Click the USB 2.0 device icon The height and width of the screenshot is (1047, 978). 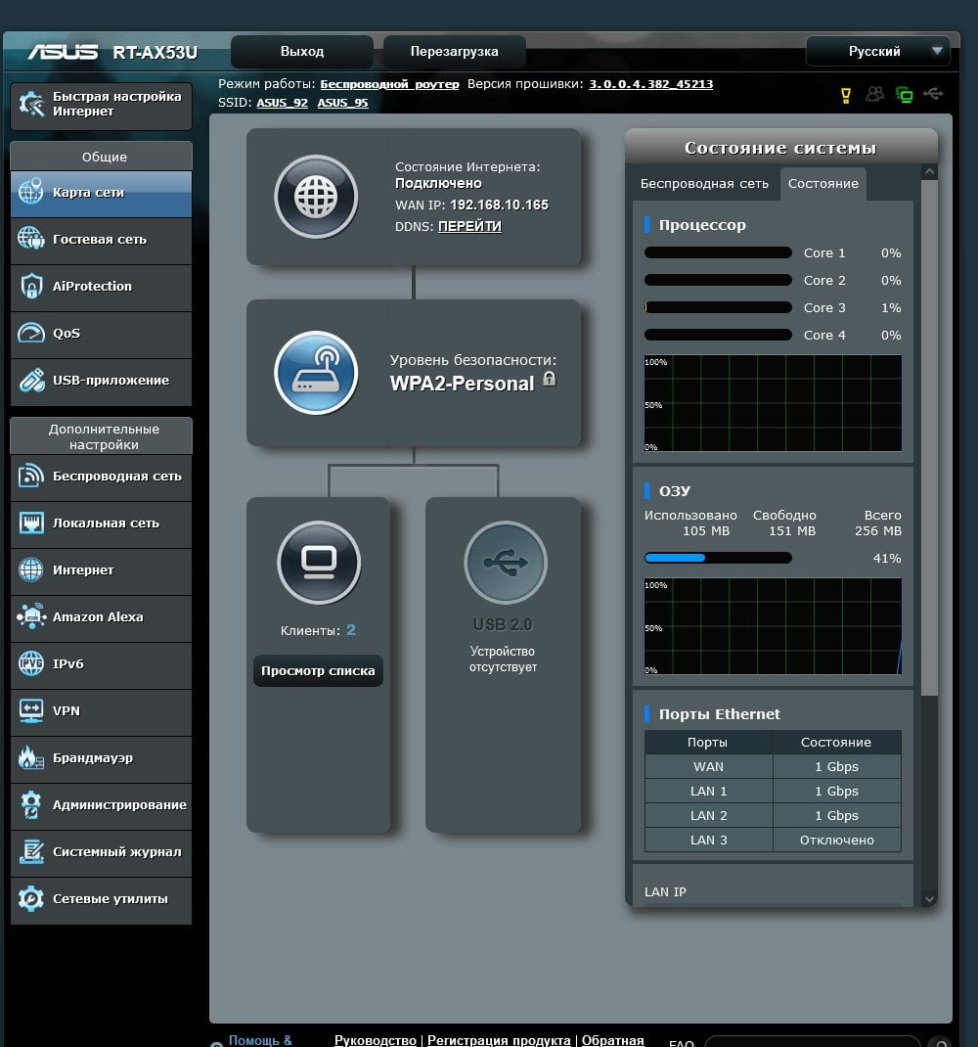coord(506,563)
